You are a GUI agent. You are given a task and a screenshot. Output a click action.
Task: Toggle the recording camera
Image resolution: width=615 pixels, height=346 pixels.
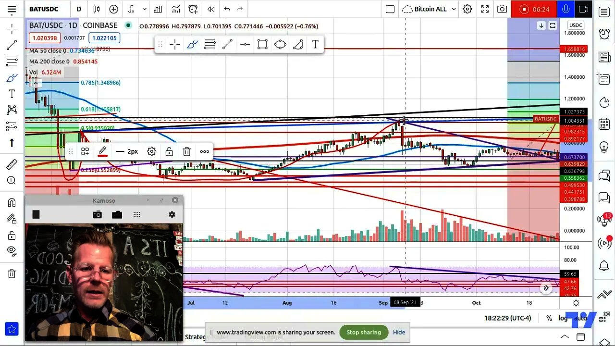tap(583, 9)
